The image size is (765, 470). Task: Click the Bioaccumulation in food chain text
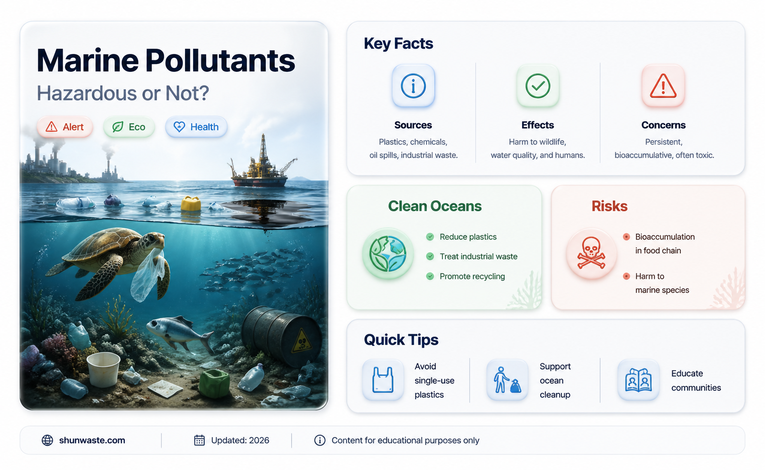tap(665, 244)
